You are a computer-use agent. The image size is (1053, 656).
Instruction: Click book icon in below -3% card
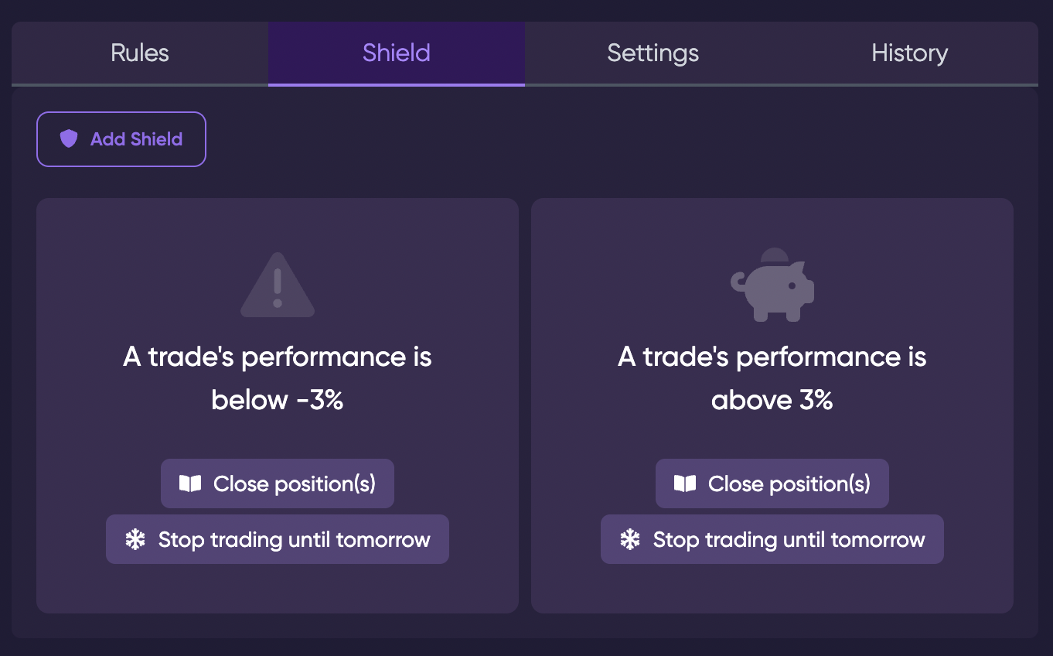click(x=190, y=484)
